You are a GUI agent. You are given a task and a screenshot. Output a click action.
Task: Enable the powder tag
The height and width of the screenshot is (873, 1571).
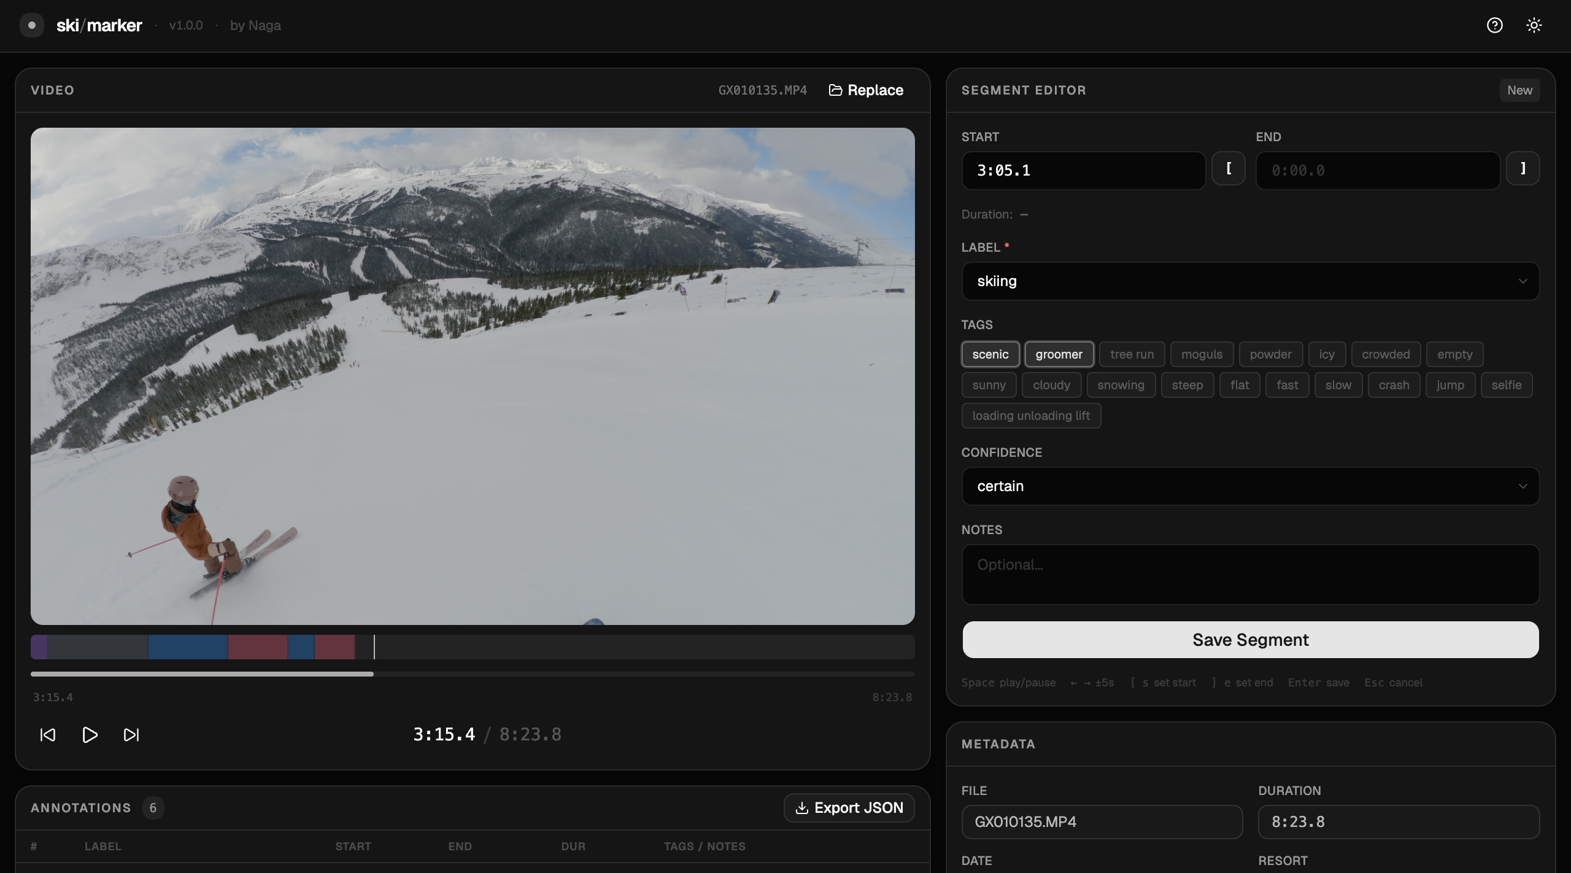tap(1270, 354)
